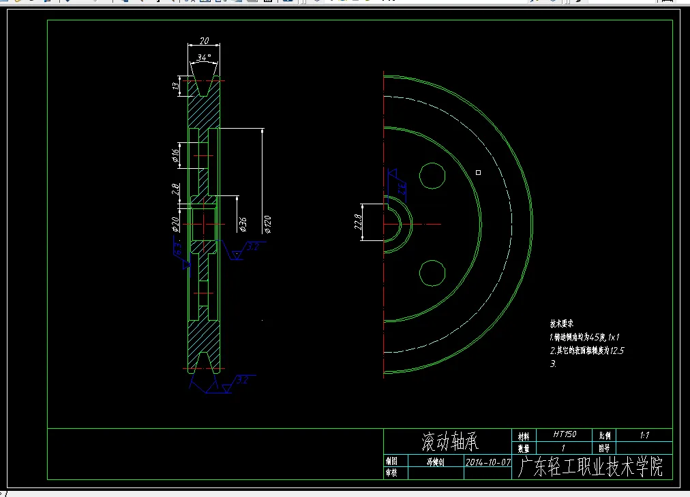The image size is (690, 497).
Task: Select the date 2014-10-07
Action: (x=487, y=462)
